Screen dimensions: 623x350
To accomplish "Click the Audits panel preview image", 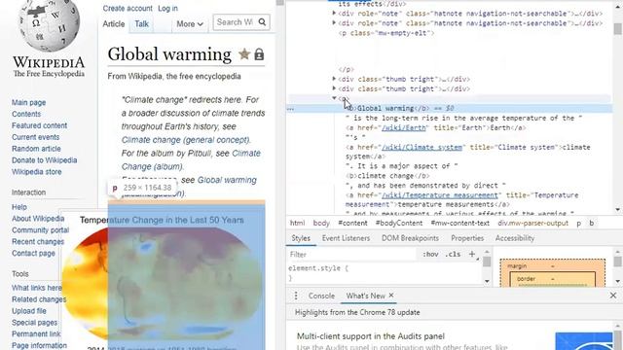I will (584, 341).
